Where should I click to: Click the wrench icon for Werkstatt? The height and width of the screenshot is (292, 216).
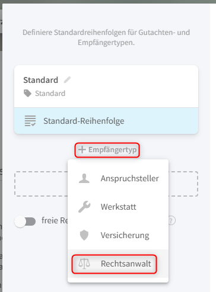[84, 207]
